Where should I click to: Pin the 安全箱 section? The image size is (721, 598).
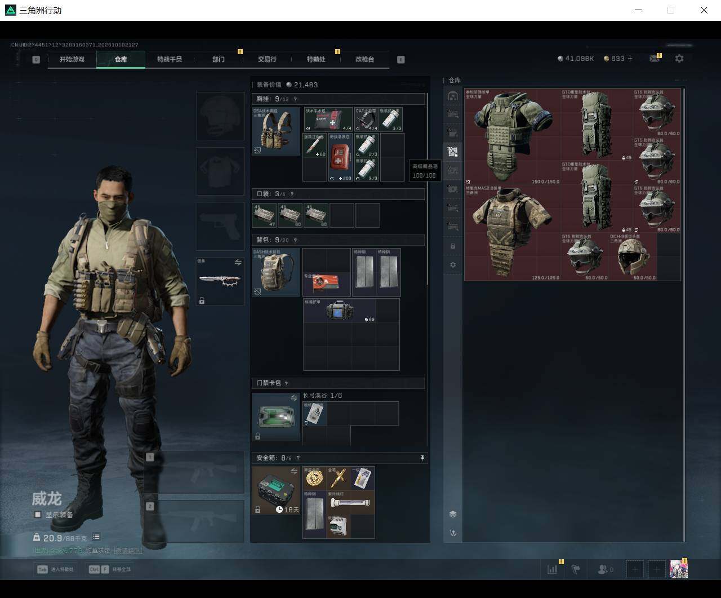tap(422, 458)
